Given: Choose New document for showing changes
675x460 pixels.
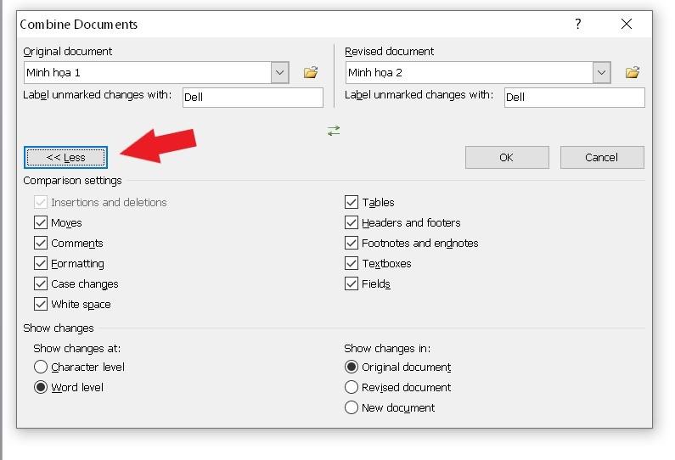Looking at the screenshot, I should (352, 407).
